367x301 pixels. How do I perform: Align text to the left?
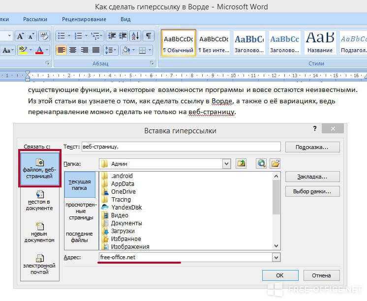[x=61, y=50]
